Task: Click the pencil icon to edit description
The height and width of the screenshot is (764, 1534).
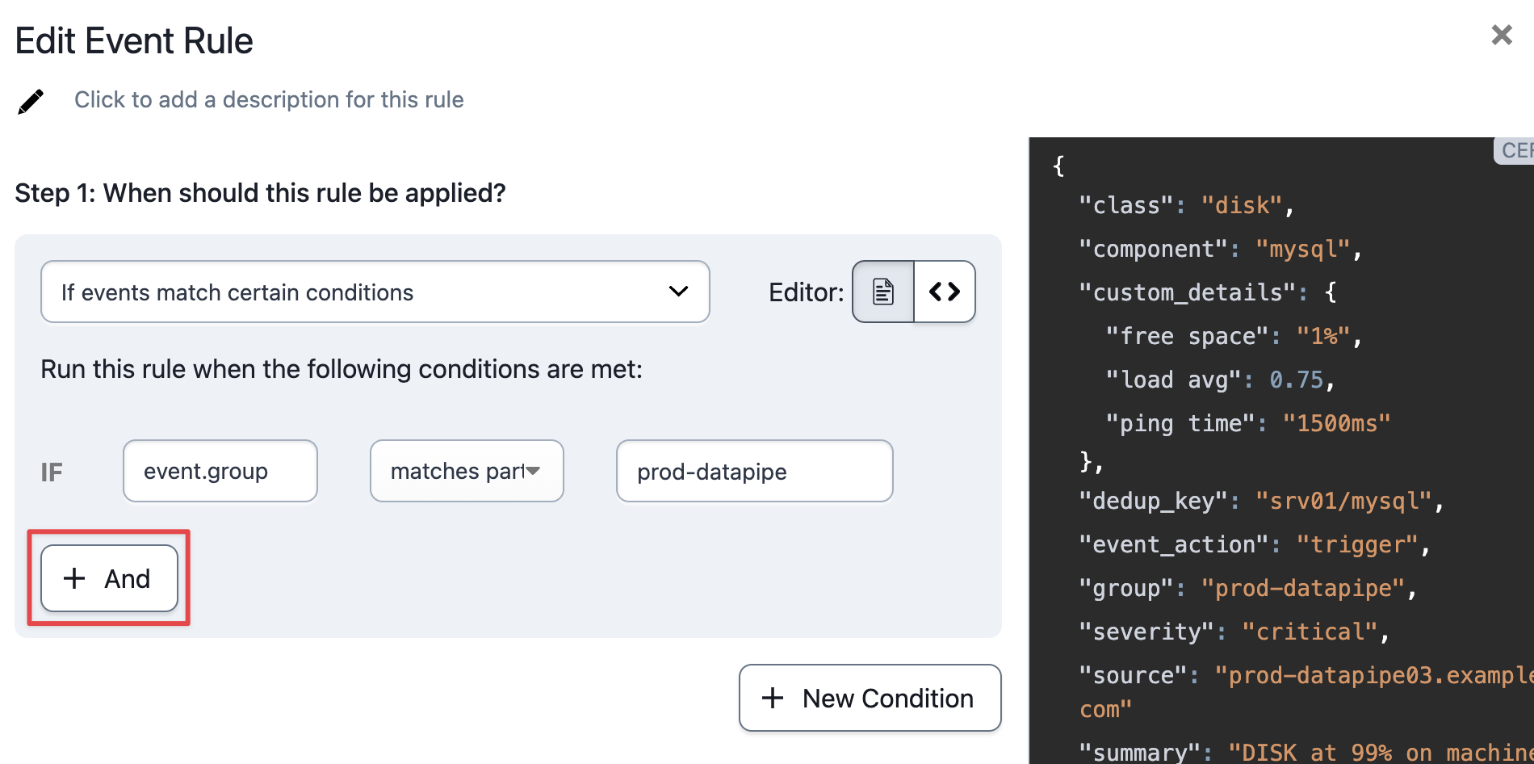Action: (31, 102)
